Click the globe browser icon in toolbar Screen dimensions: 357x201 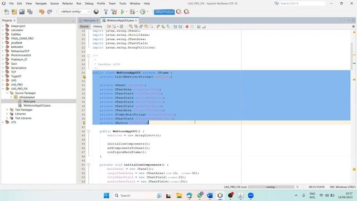tap(97, 12)
